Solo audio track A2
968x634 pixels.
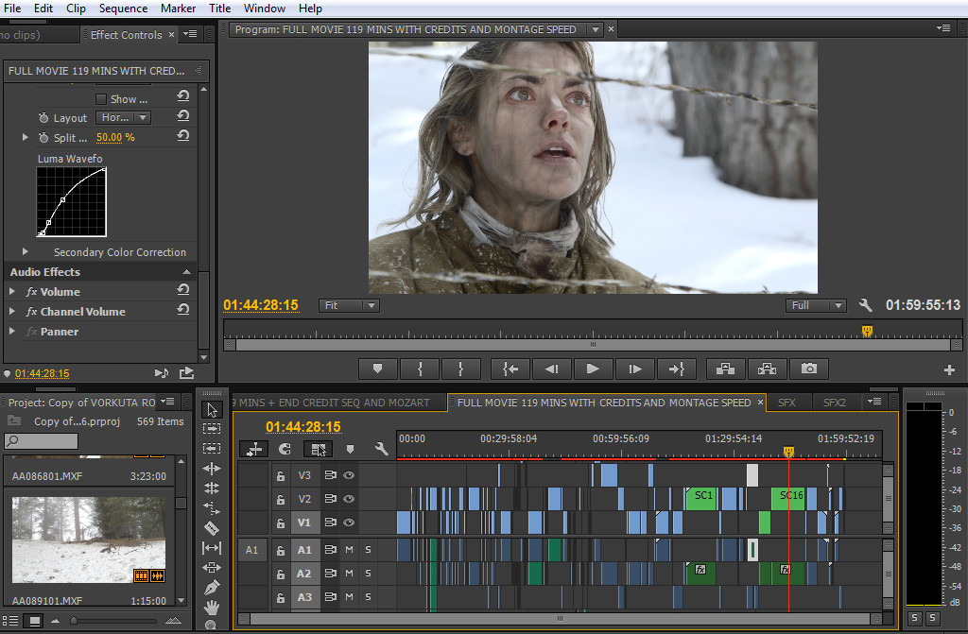tap(368, 574)
